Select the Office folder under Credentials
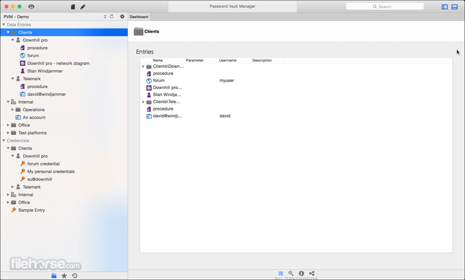The width and height of the screenshot is (465, 280). (24, 202)
